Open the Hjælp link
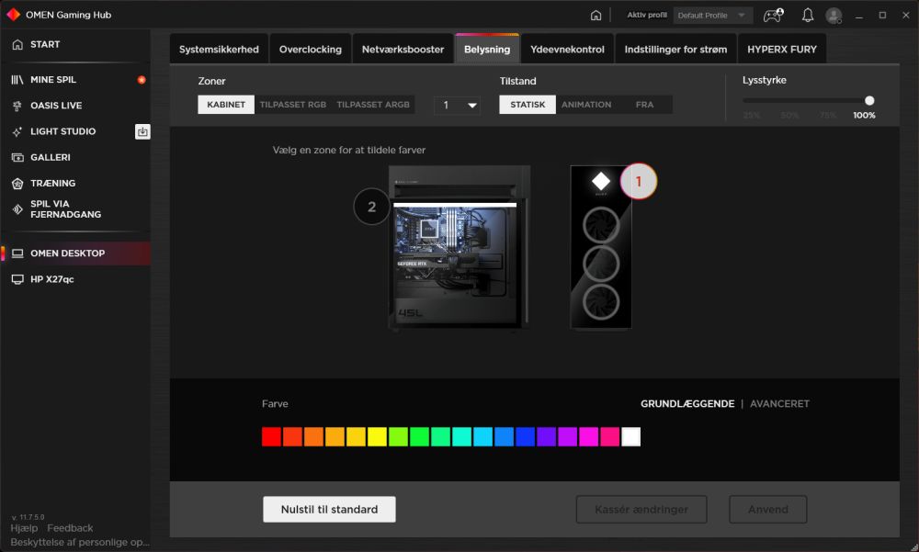This screenshot has width=919, height=552. (x=24, y=528)
